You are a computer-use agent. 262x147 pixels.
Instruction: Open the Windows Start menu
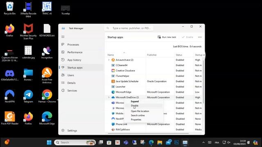click(x=49, y=143)
